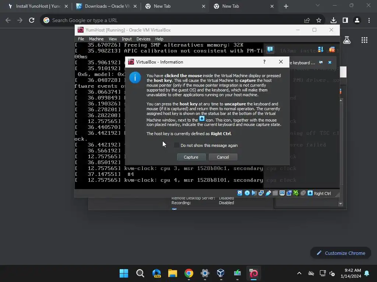Click network adapters icon in VM status bar
377x282 pixels.
click(x=261, y=193)
